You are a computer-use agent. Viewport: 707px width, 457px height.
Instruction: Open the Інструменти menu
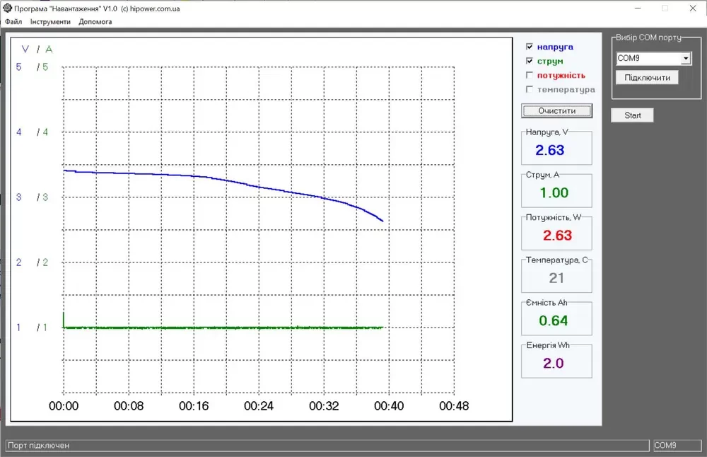50,22
